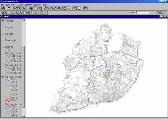Image resolution: width=168 pixels, height=119 pixels.
Task: Click the context Help arrow icon
Action: point(85,8)
